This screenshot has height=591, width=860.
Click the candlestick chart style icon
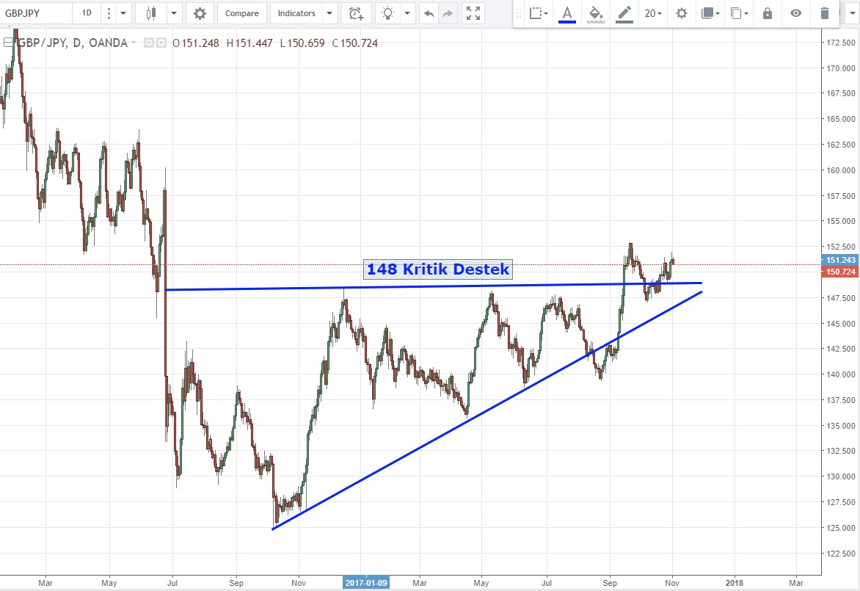tap(152, 13)
